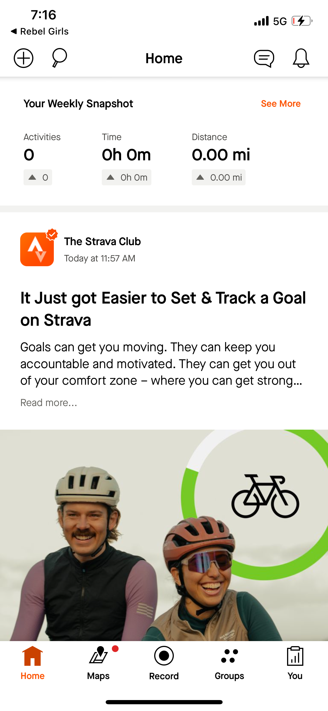Return to Rebel Girls app

point(40,31)
